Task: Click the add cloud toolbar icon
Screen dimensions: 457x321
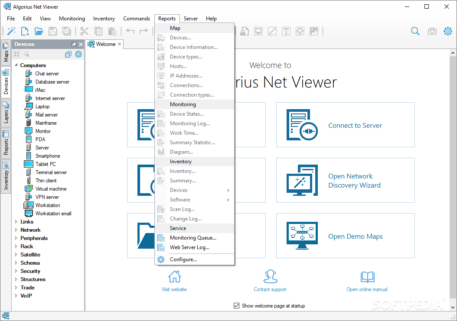Action: point(300,31)
